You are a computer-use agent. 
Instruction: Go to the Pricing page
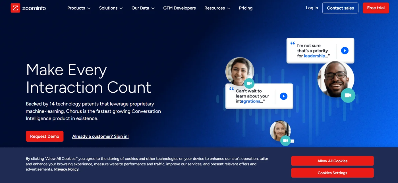(x=246, y=8)
